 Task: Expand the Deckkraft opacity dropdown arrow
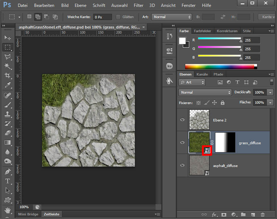[x=270, y=93]
